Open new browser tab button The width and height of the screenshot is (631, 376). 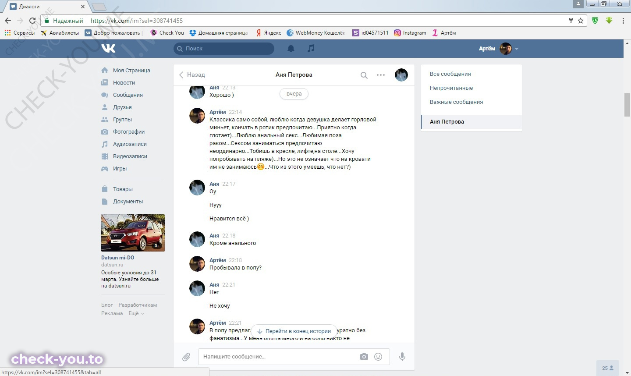click(99, 7)
